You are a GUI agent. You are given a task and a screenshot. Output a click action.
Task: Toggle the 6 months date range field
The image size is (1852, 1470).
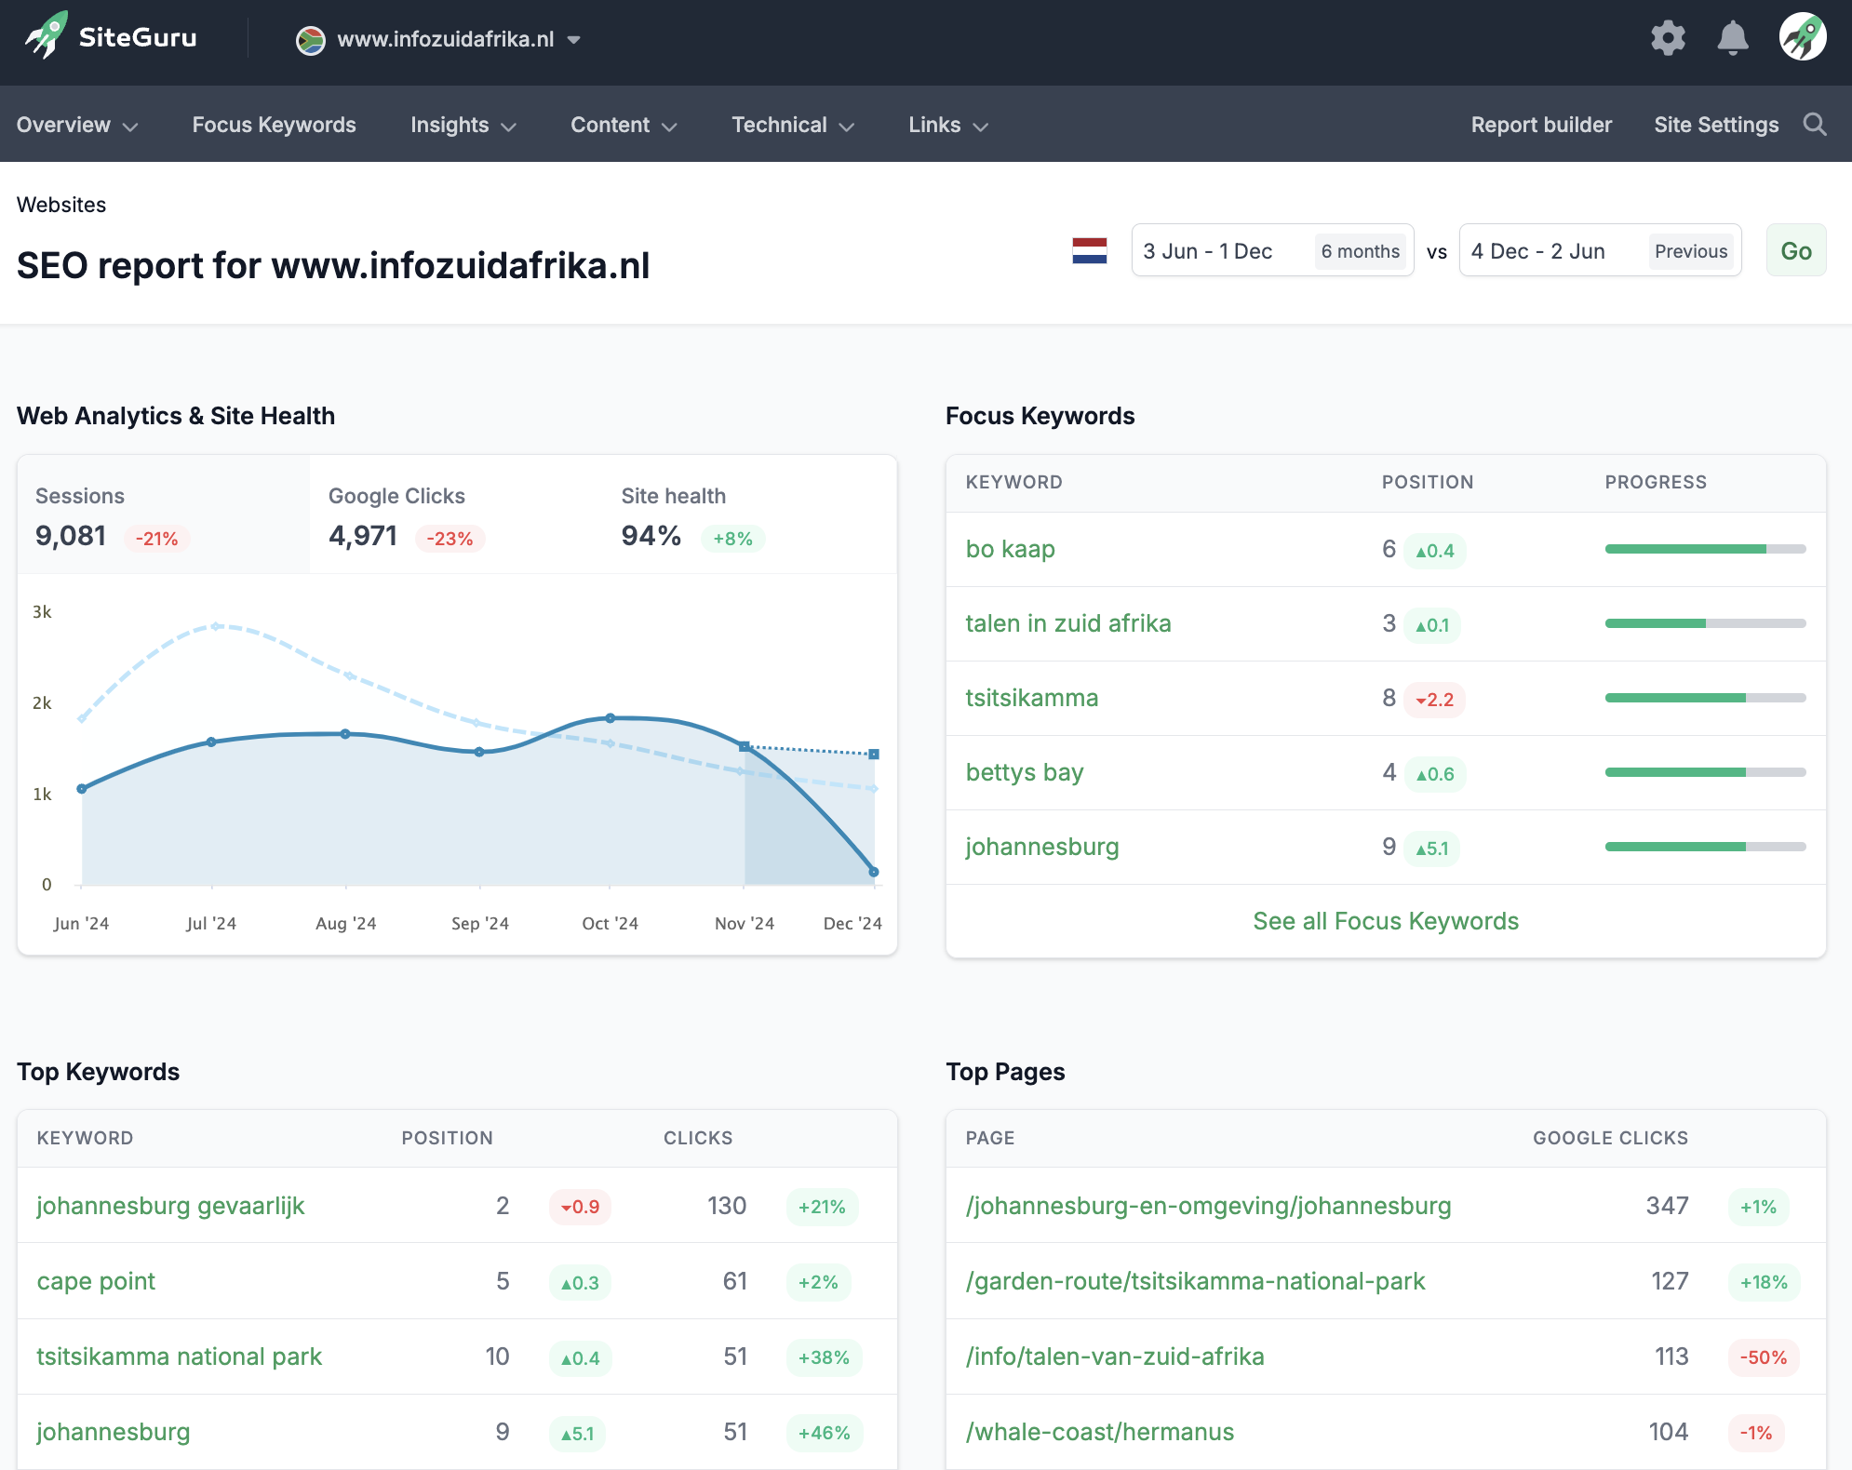tap(1360, 250)
